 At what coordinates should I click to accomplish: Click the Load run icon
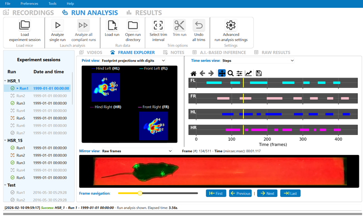pyautogui.click(x=112, y=25)
